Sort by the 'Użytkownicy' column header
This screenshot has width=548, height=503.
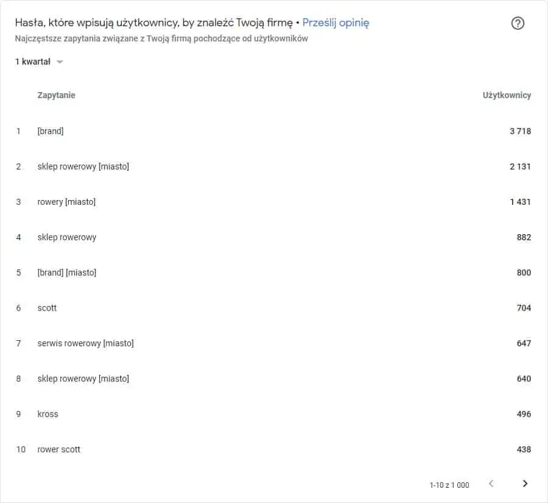tap(507, 95)
